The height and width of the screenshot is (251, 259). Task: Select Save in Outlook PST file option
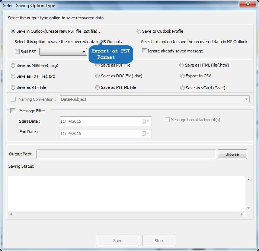point(13,32)
